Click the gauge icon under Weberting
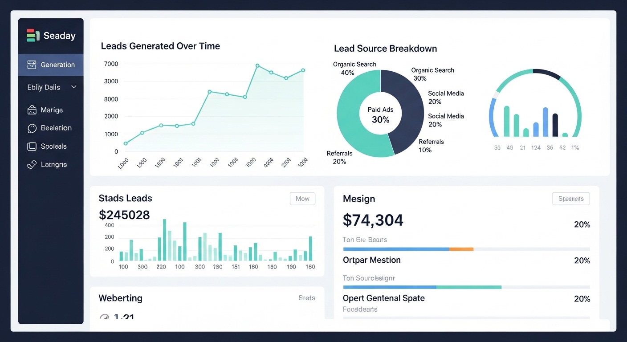Image resolution: width=627 pixels, height=342 pixels. click(x=104, y=317)
